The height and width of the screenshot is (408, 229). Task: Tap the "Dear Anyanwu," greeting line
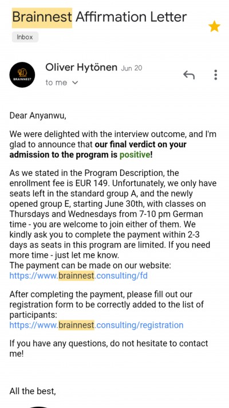[38, 116]
